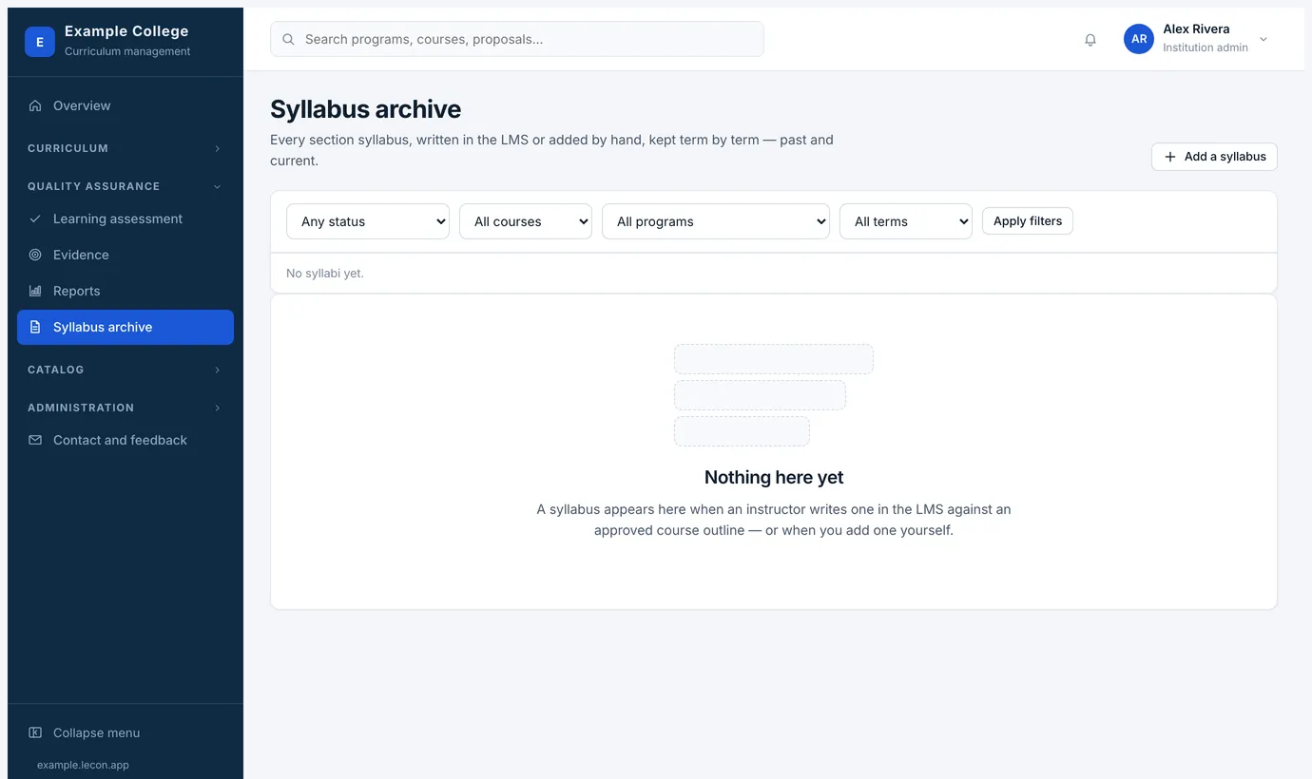1312x779 pixels.
Task: Expand the Catalog sidebar section
Action: coord(125,370)
